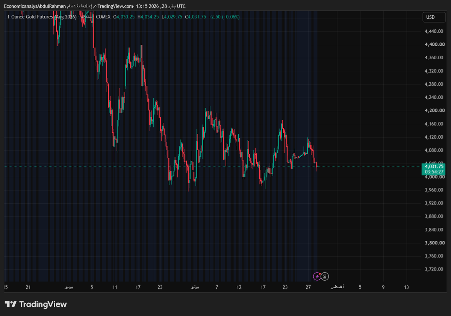Screen dimensions: 451x316
Task: Click the 3,800.00 price axis label
Action: (x=434, y=243)
